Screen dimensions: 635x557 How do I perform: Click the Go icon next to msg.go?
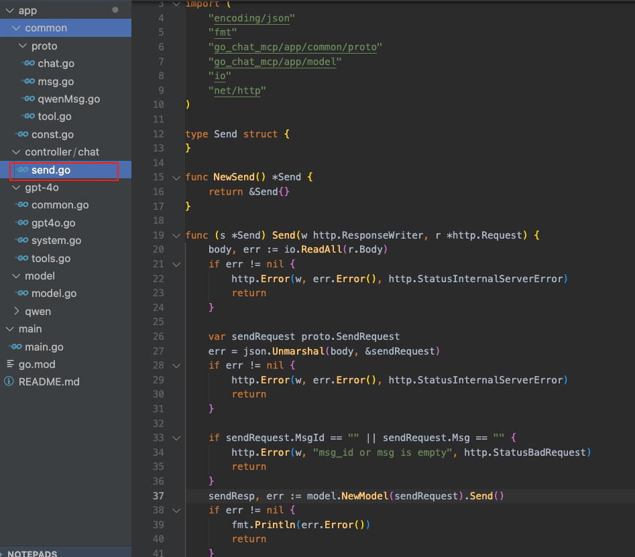[28, 81]
